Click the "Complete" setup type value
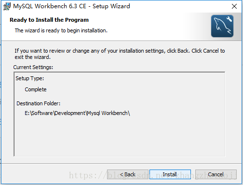Screen dimensions: 243x185 [36, 89]
